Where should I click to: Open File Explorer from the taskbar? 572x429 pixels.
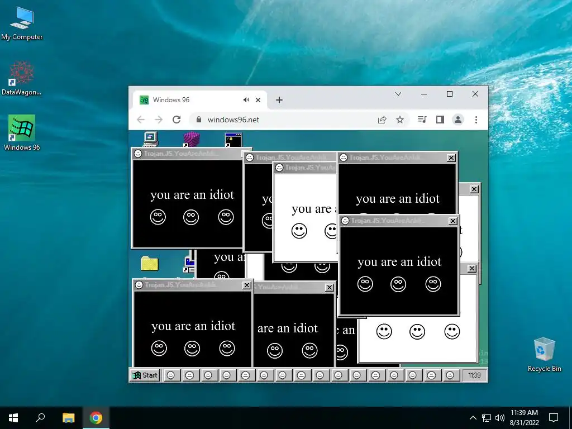point(68,418)
